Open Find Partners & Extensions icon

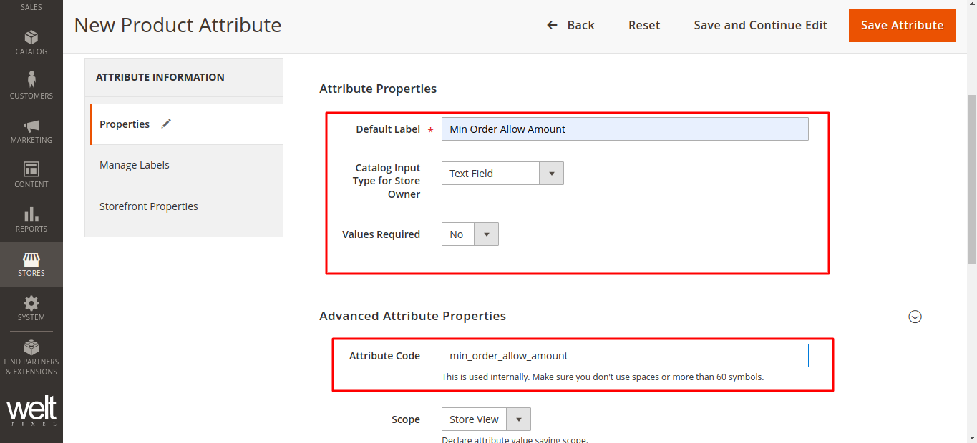point(31,348)
